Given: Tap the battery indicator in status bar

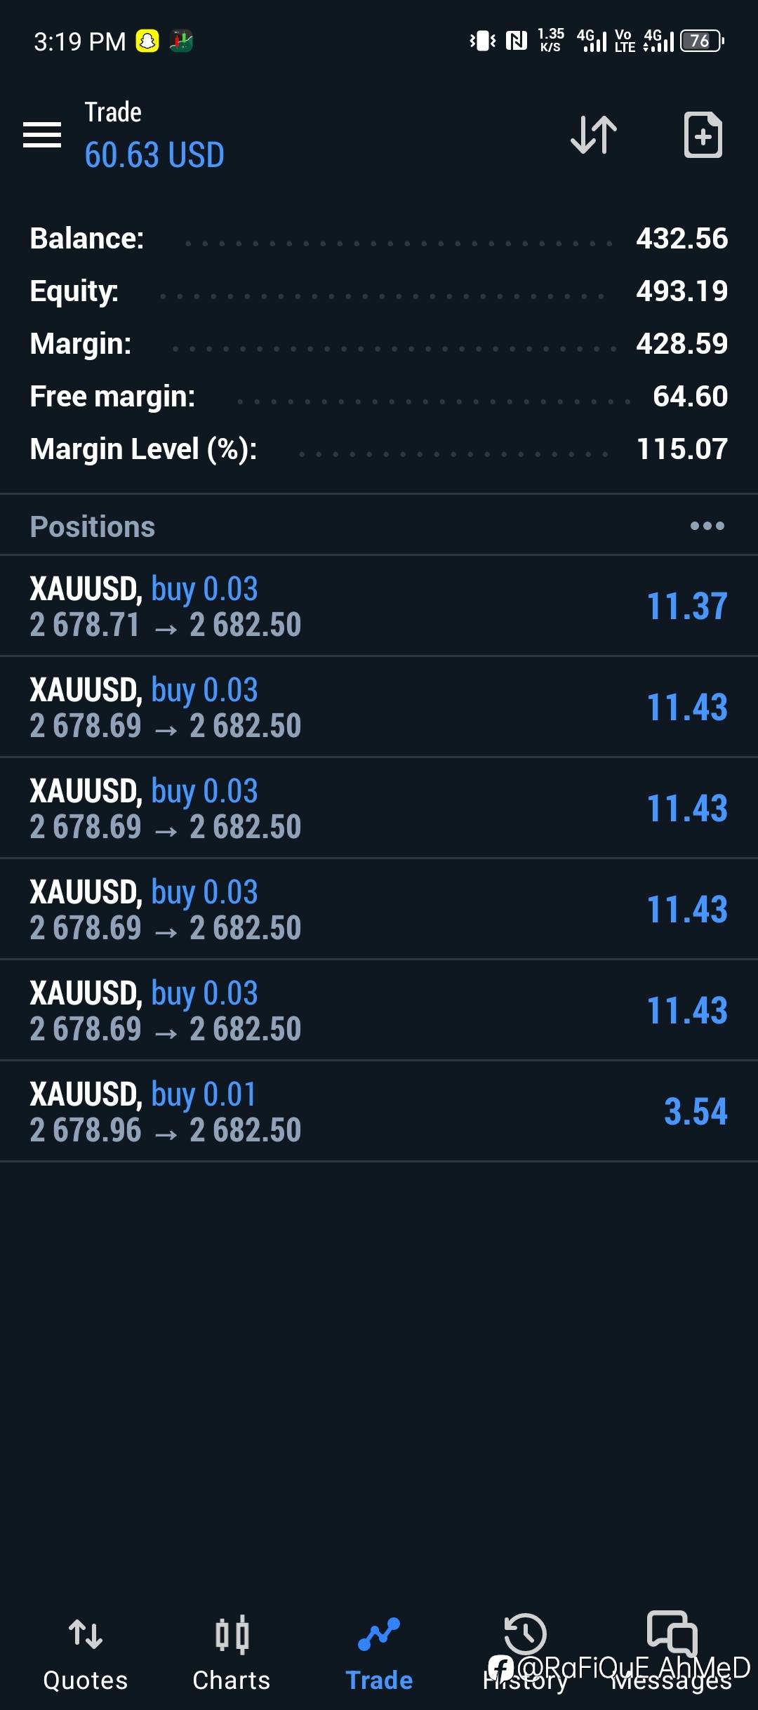Looking at the screenshot, I should coord(701,41).
